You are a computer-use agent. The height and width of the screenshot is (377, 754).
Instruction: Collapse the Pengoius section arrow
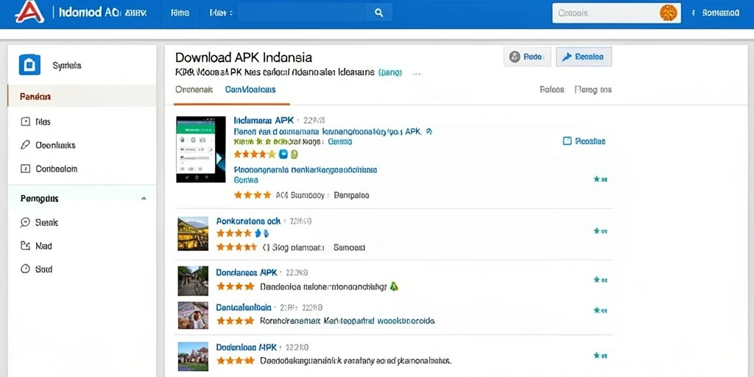144,198
